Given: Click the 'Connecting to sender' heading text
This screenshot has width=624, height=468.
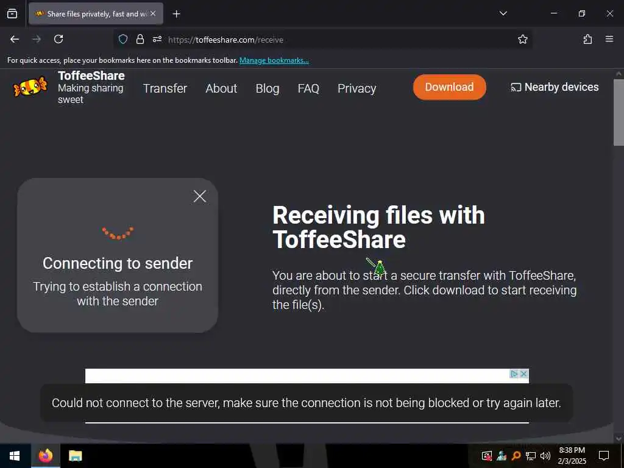Looking at the screenshot, I should coord(118,263).
